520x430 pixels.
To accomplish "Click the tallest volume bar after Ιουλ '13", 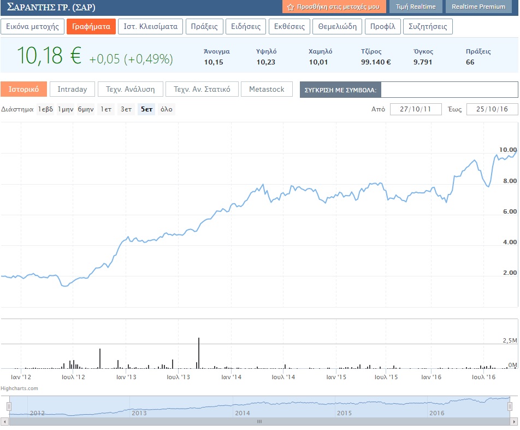I will (x=199, y=353).
